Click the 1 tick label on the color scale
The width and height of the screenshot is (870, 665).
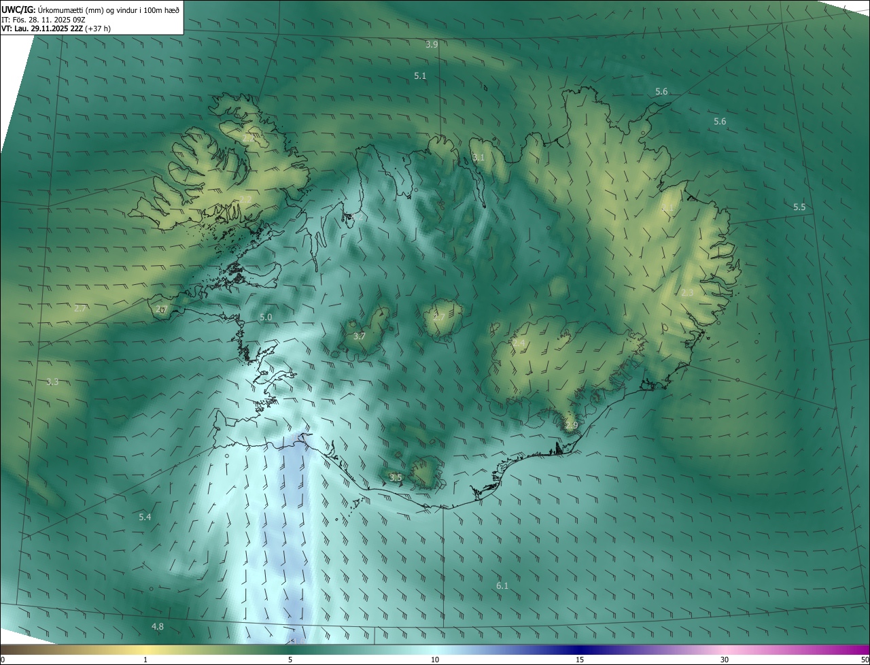[145, 660]
